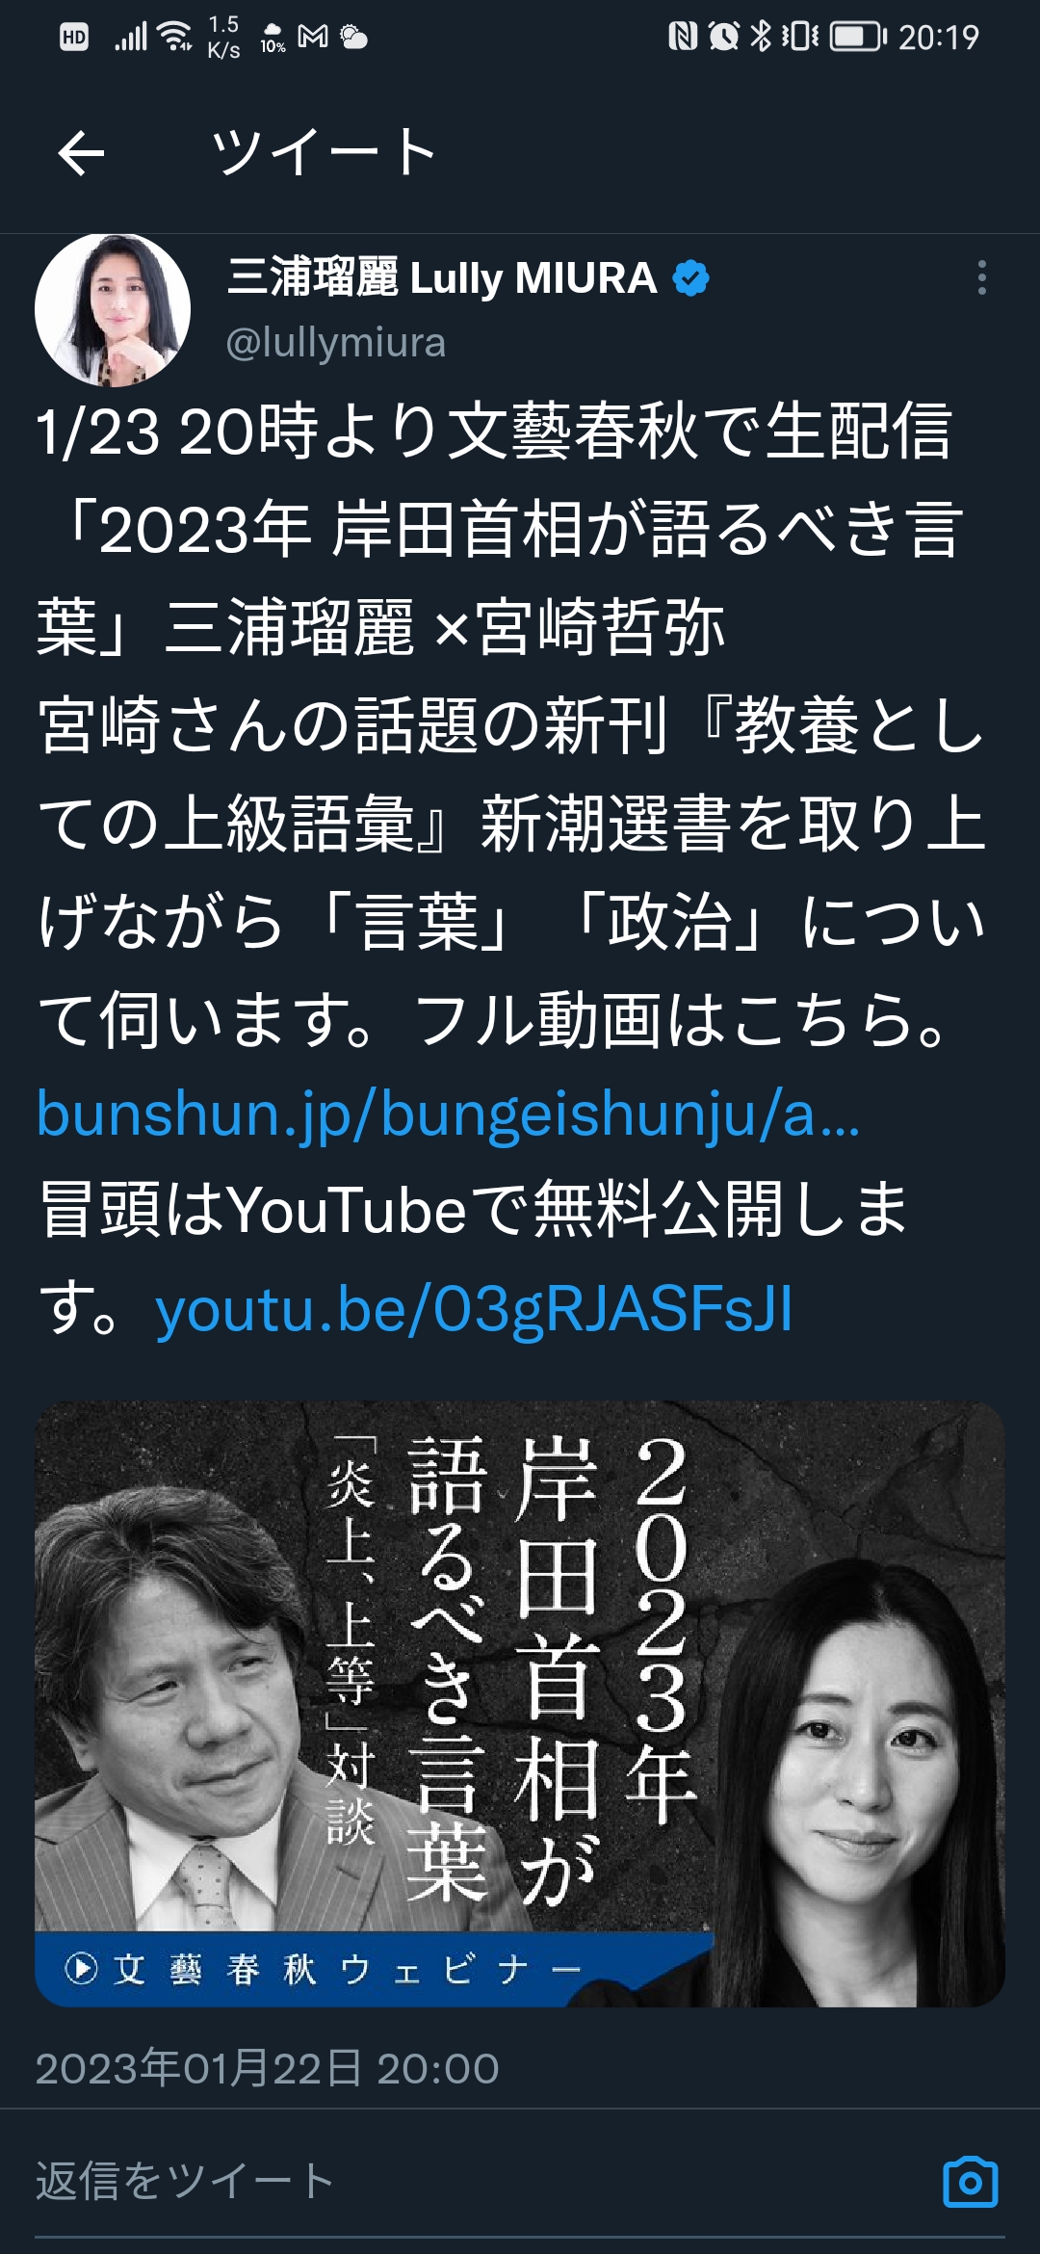Open the bunshun.jp/bungeishunju link
The height and width of the screenshot is (2254, 1040).
tap(448, 1114)
